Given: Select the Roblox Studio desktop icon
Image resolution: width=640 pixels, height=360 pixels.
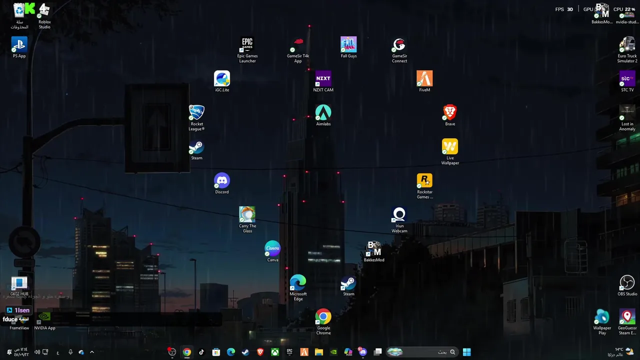Looking at the screenshot, I should click(x=44, y=15).
